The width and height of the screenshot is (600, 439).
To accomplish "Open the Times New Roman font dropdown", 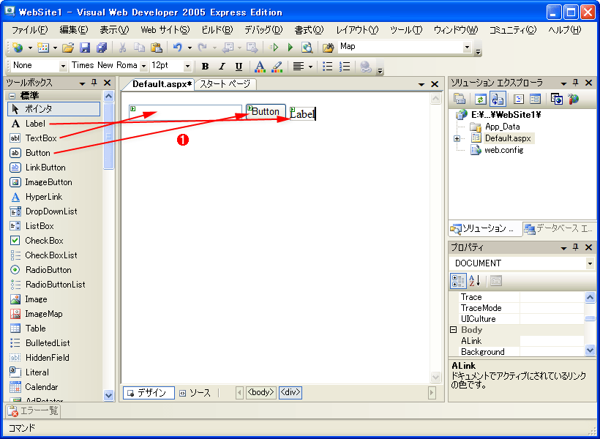I will coord(143,67).
